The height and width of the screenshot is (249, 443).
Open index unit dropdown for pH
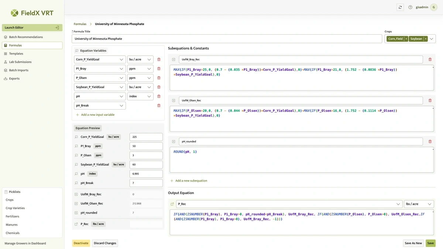(x=140, y=96)
